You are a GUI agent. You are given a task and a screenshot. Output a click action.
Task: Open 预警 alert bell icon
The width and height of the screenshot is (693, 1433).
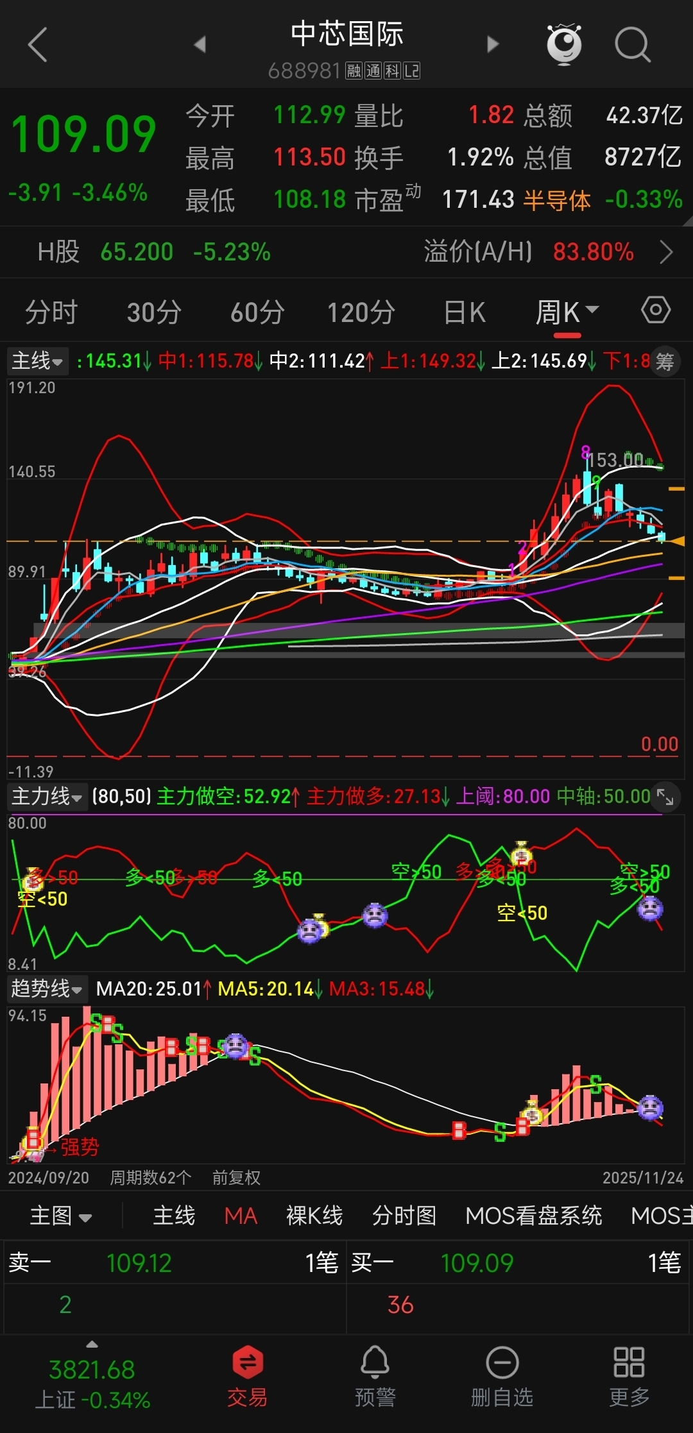(x=375, y=1377)
